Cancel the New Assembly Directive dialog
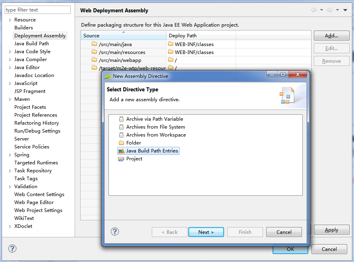Image resolution: width=354 pixels, height=262 pixels. pos(284,232)
